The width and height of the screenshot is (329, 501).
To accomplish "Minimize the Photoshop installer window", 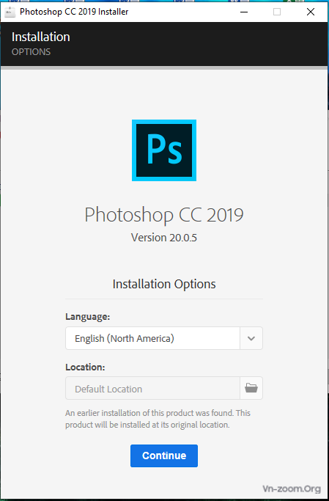I will [244, 12].
